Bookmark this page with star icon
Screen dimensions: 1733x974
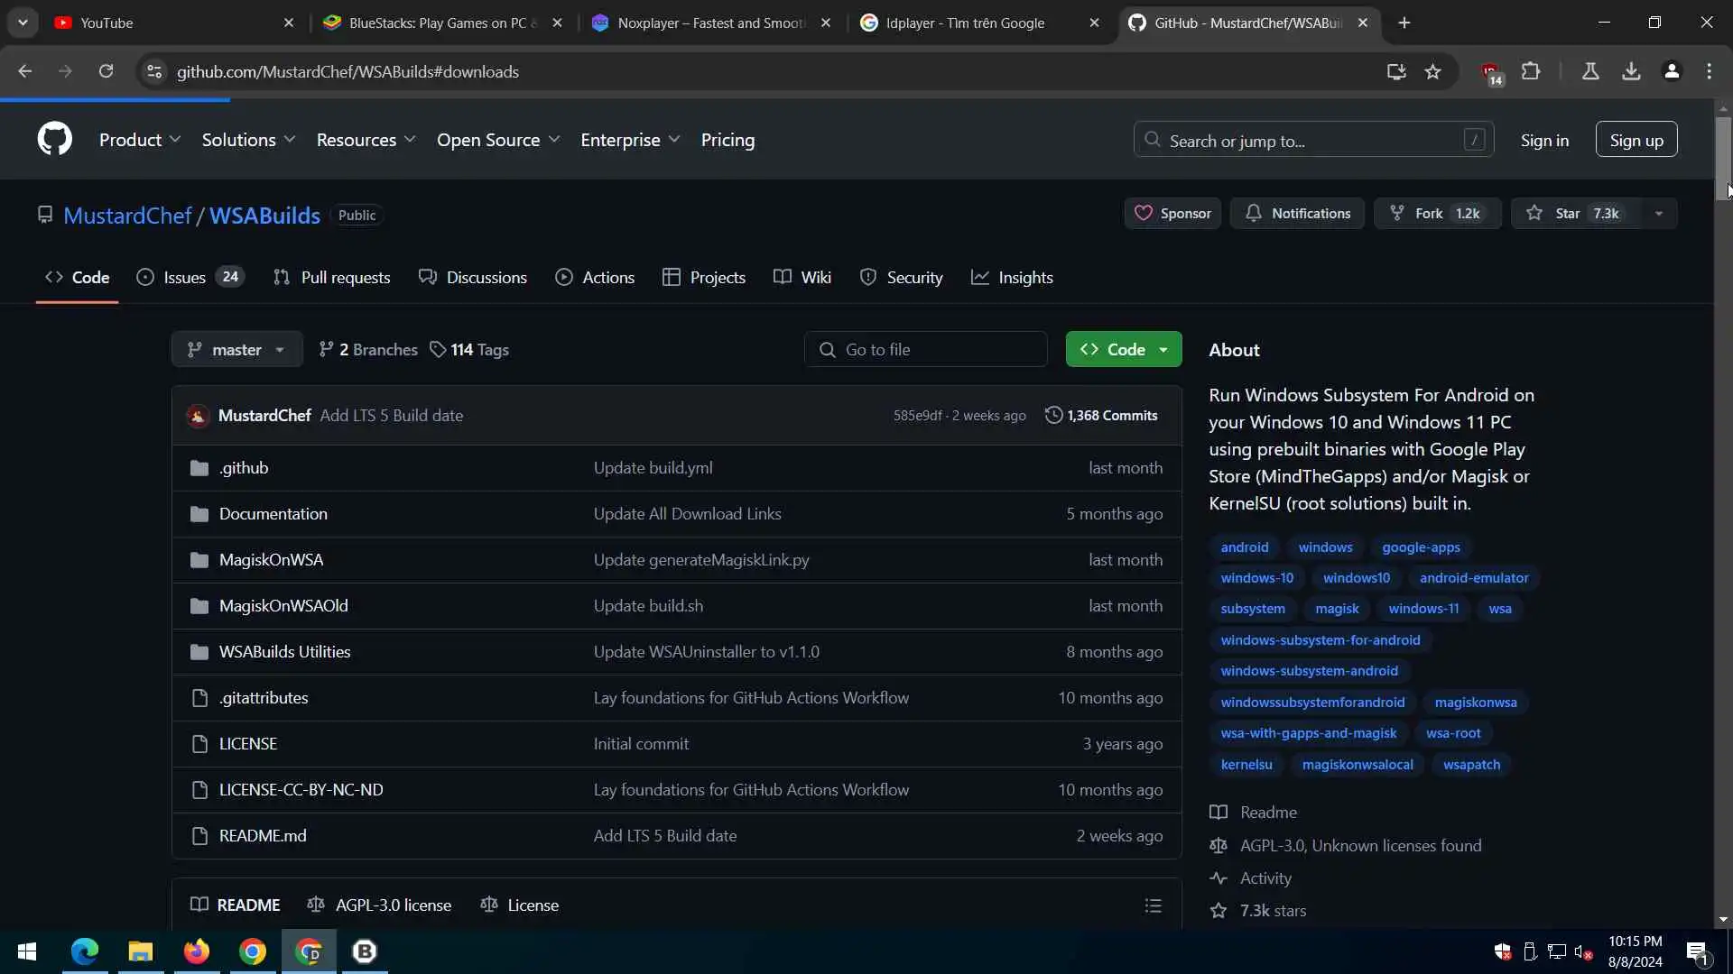pyautogui.click(x=1432, y=72)
